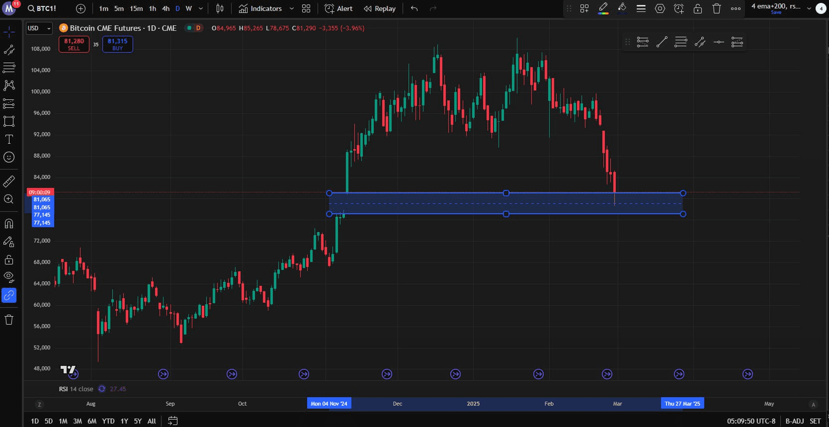Switch to the 5m interval
The width and height of the screenshot is (829, 427).
tap(119, 8)
